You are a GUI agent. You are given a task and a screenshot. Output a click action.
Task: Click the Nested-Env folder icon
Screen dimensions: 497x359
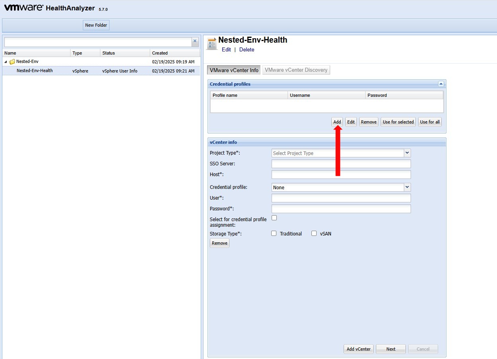[x=12, y=62]
